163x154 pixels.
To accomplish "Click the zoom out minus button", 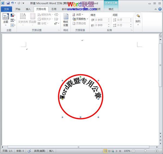I will click(134, 151).
